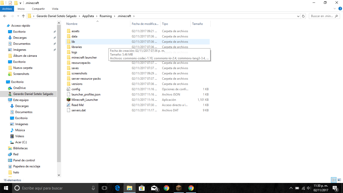
Task: Select the servers.dat file icon
Action: coord(69,110)
